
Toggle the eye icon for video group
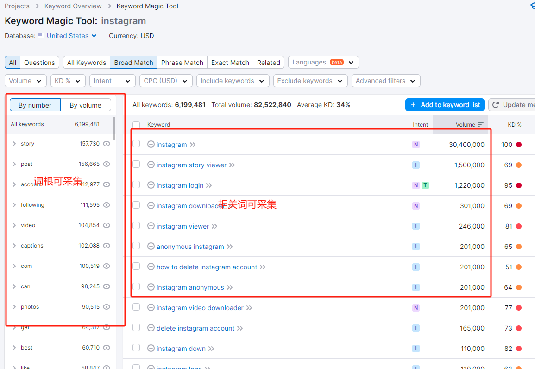[x=107, y=225]
